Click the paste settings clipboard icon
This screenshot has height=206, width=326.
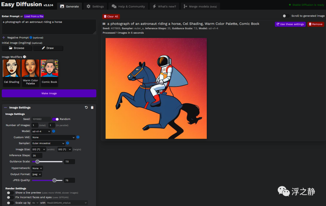(92, 107)
